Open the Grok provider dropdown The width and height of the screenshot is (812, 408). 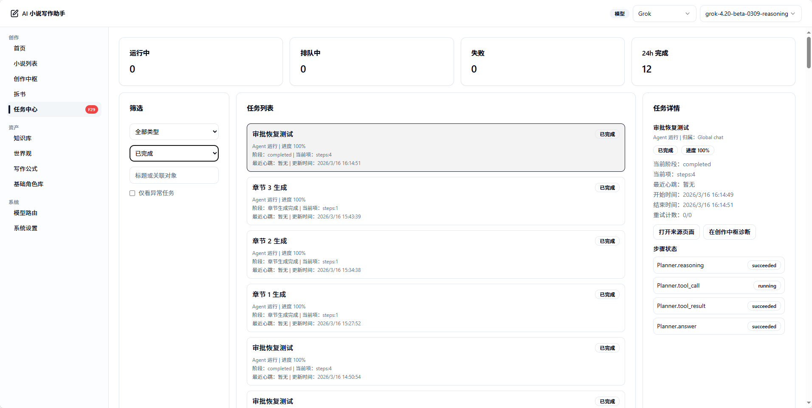[x=664, y=13]
